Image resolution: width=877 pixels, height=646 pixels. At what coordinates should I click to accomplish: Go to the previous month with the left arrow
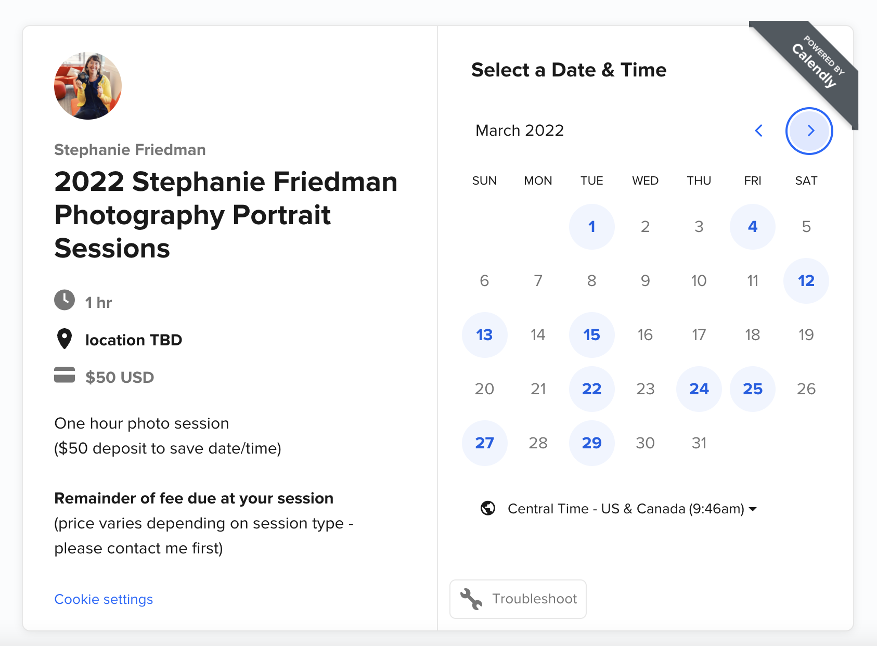(759, 131)
